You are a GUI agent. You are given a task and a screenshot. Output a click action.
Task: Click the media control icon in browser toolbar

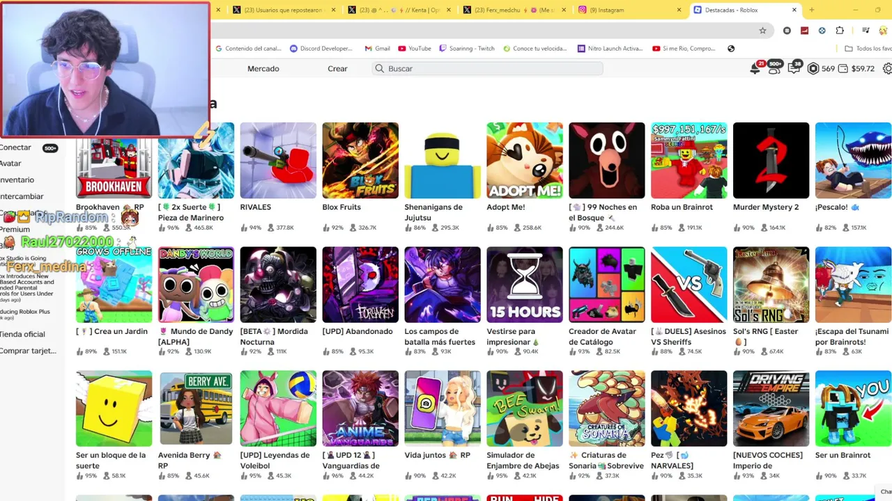pyautogui.click(x=866, y=31)
